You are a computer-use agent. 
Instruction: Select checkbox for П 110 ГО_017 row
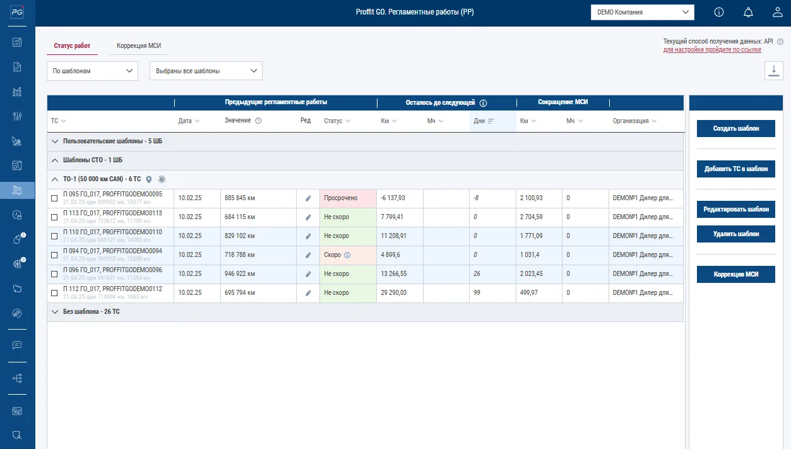pos(54,236)
